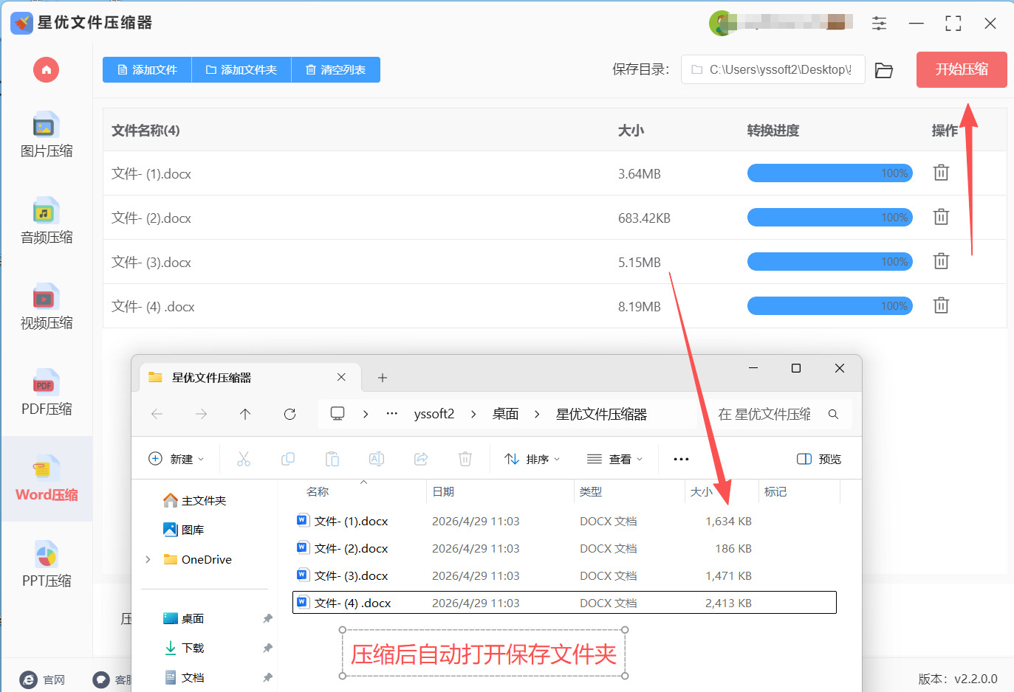Expand chevron after PC icon
The width and height of the screenshot is (1014, 692).
tap(366, 414)
